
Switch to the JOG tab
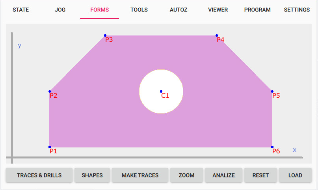(60, 10)
